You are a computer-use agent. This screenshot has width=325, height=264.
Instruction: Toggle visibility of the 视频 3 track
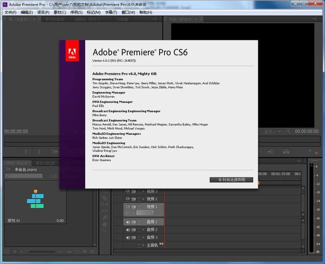pos(128,191)
